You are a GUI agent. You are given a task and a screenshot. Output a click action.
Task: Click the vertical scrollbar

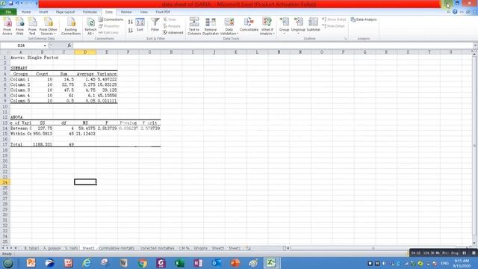[x=474, y=146]
